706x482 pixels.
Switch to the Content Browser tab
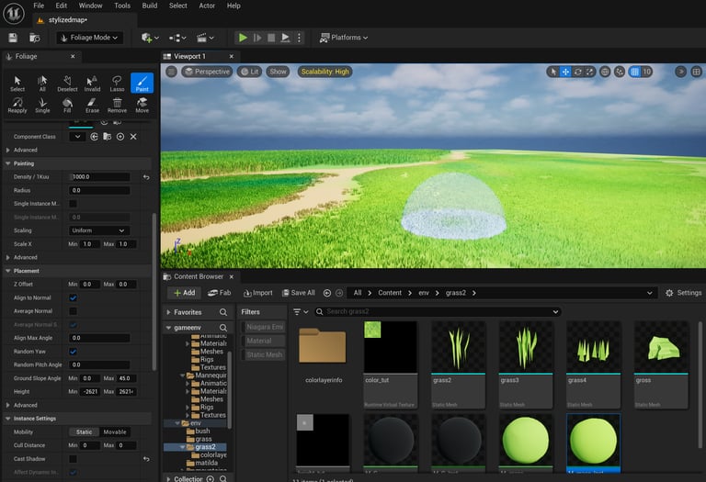tap(198, 276)
